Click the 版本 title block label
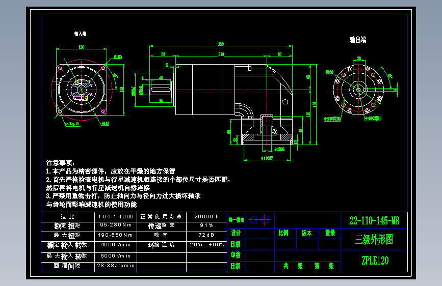 [307, 233]
